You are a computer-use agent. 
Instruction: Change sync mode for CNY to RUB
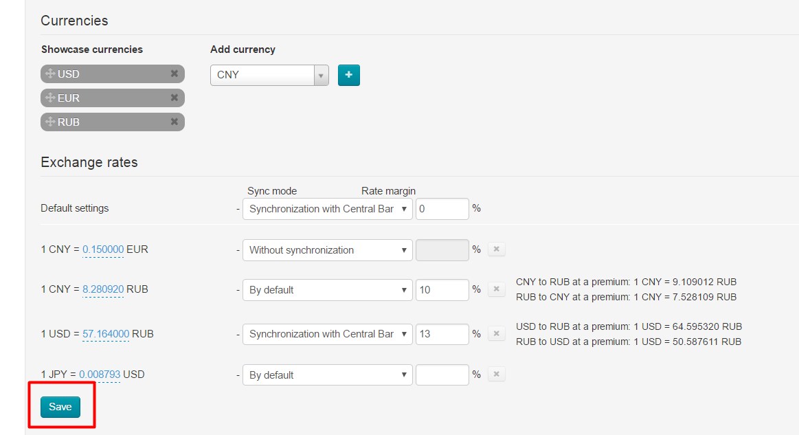click(327, 290)
